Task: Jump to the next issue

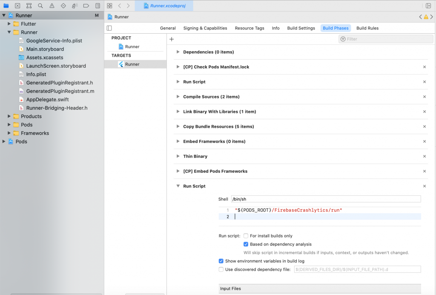Action: coord(432,17)
